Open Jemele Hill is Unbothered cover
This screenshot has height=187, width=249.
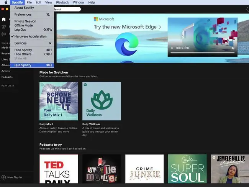click(x=230, y=169)
